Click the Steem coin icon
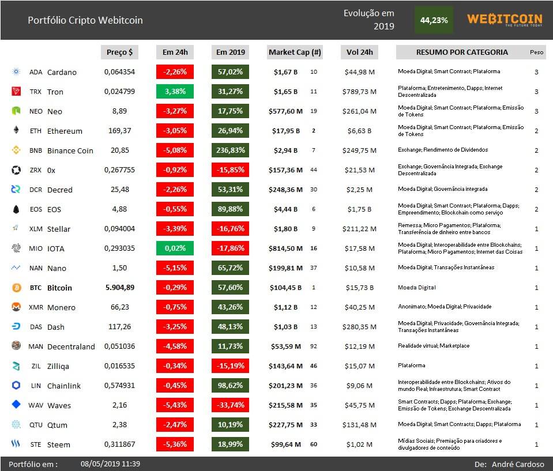553x471 pixels. tap(16, 443)
